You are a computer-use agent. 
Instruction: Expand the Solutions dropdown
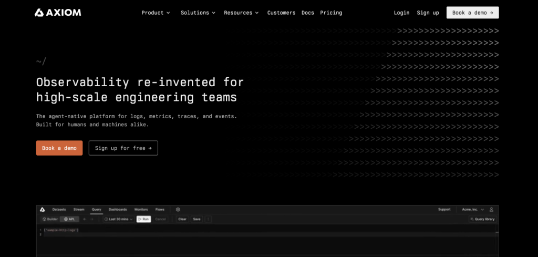(198, 13)
